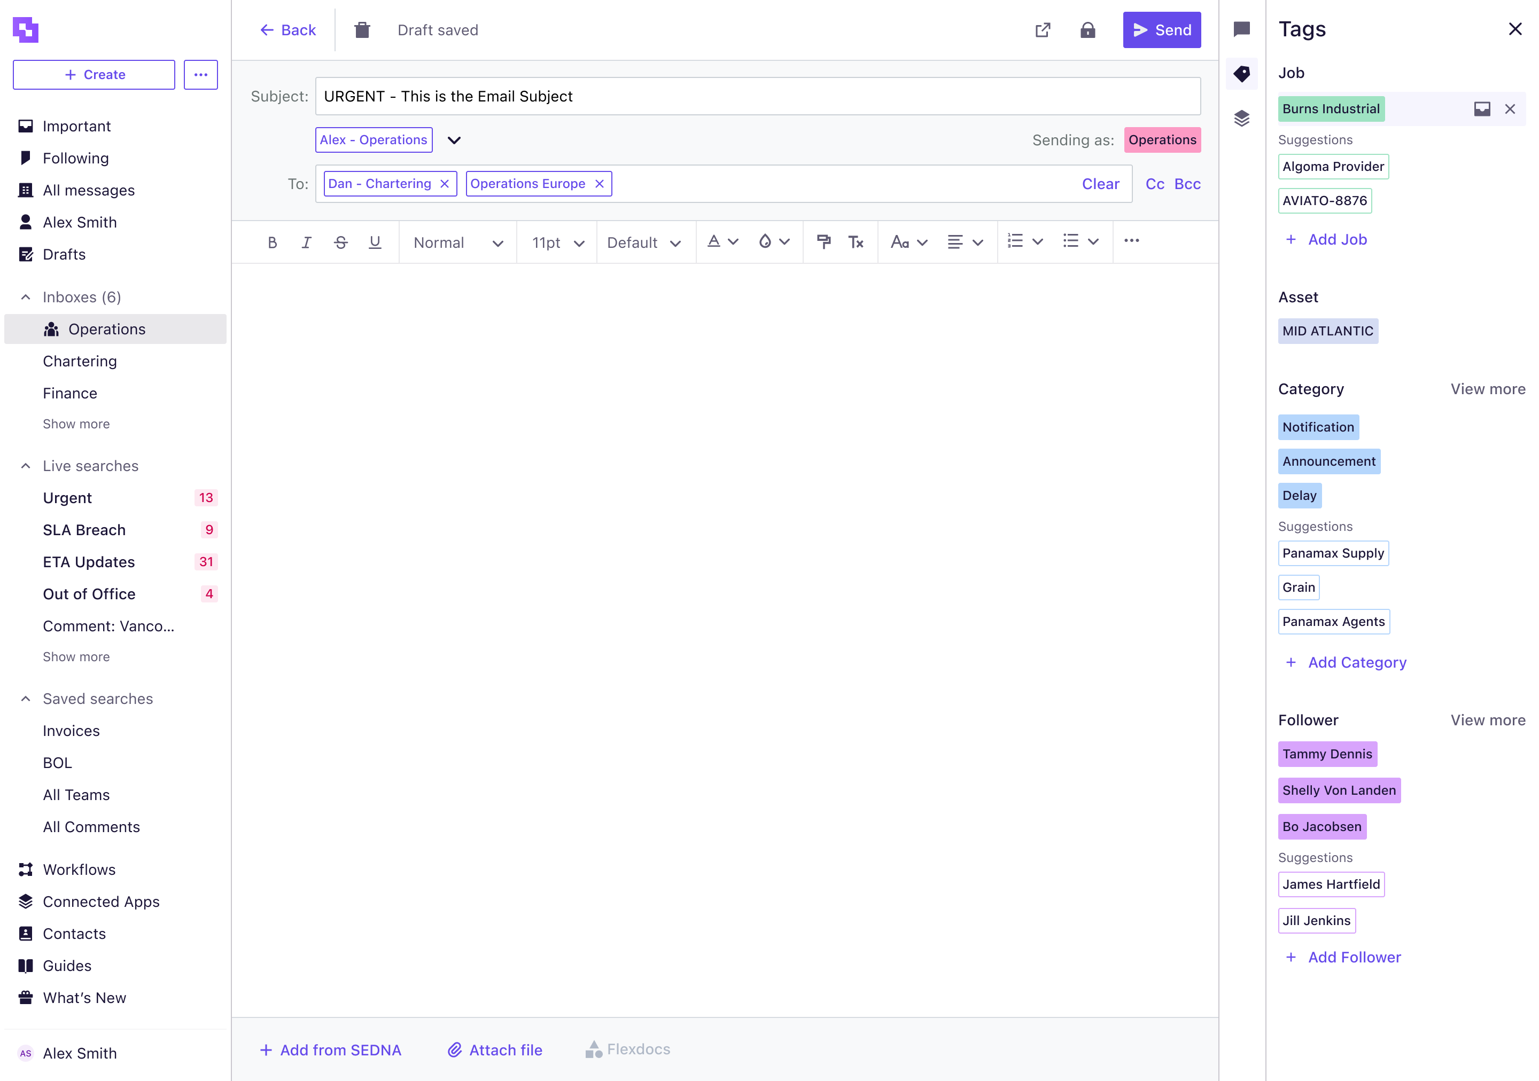This screenshot has width=1539, height=1081.
Task: Open the paragraph style dropdown showing Normal
Action: point(458,242)
